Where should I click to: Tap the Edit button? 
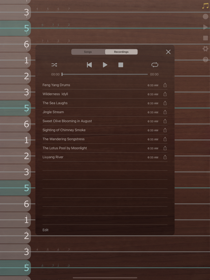tap(45, 230)
